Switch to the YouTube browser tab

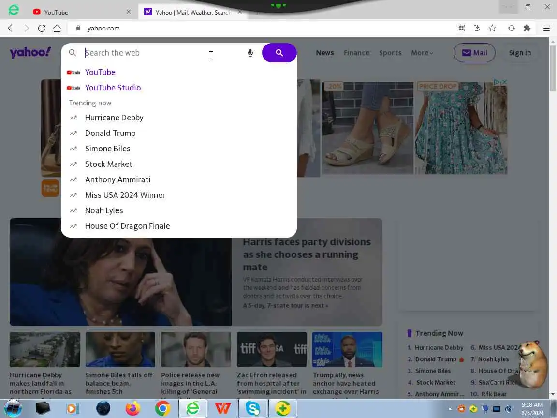pyautogui.click(x=82, y=12)
